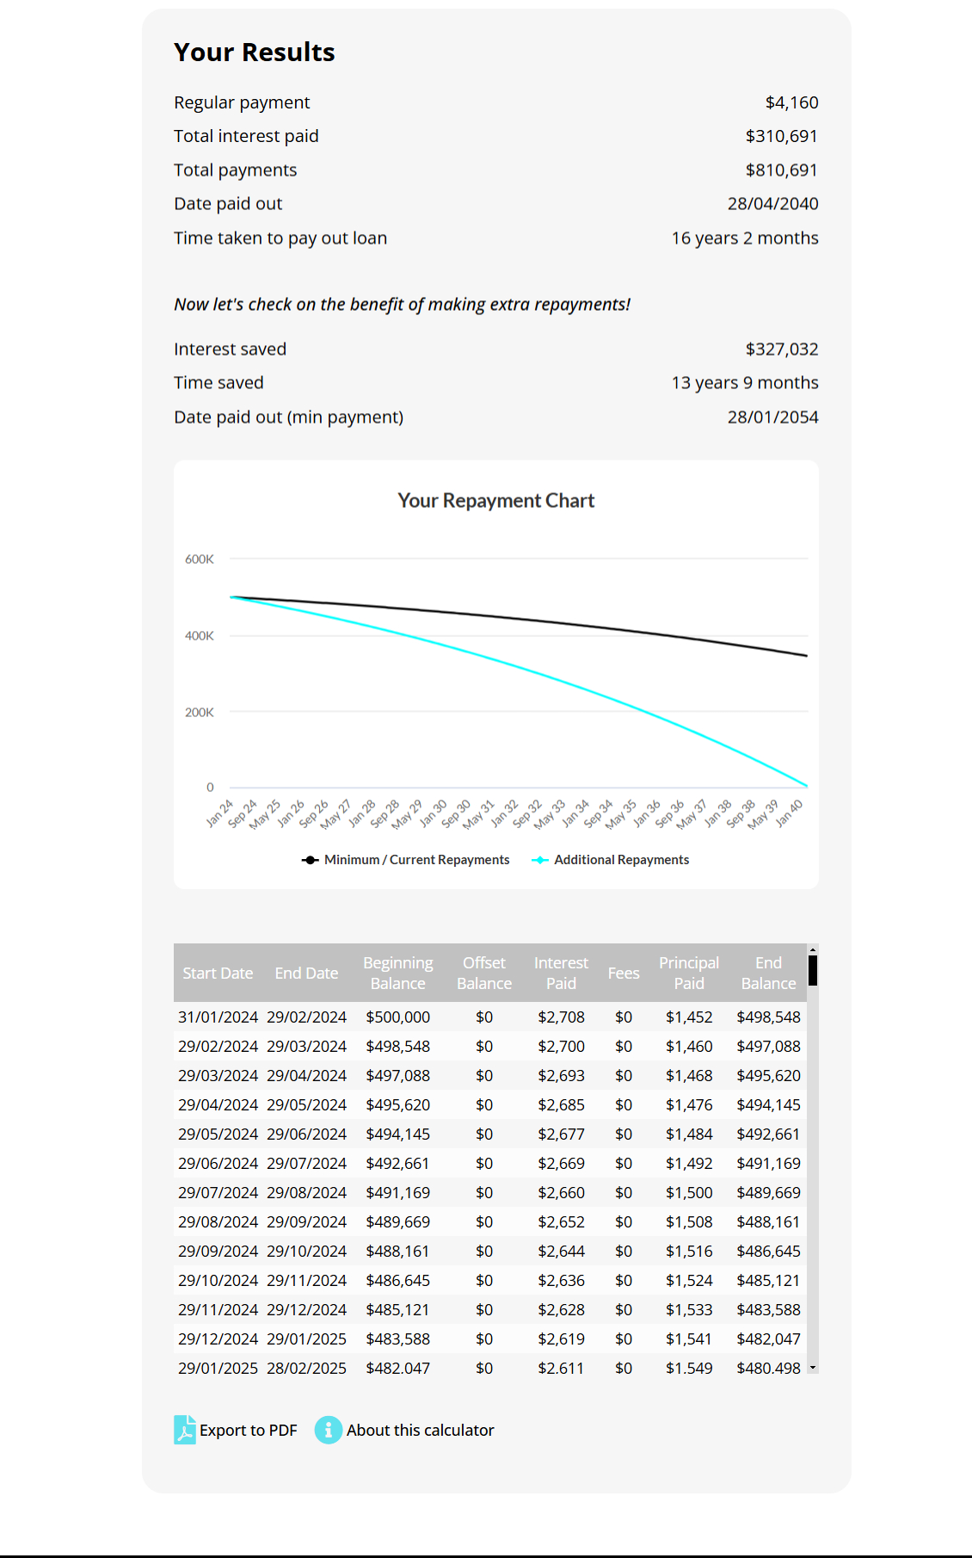Image resolution: width=972 pixels, height=1558 pixels.
Task: Click the $810,691 total payments value
Action: (781, 170)
